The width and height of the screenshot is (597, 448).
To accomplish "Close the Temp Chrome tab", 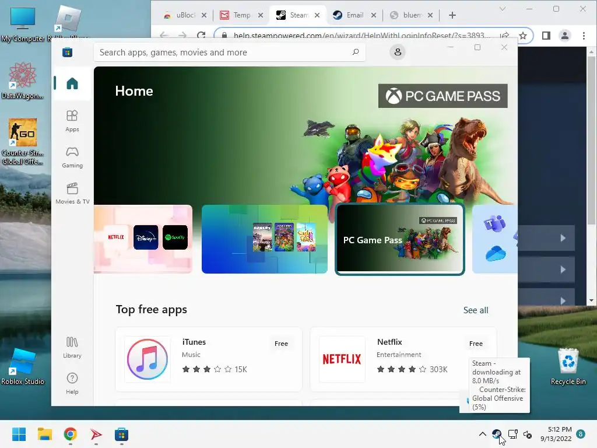I will click(261, 15).
